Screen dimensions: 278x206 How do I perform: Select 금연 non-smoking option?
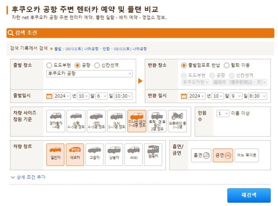[223, 156]
